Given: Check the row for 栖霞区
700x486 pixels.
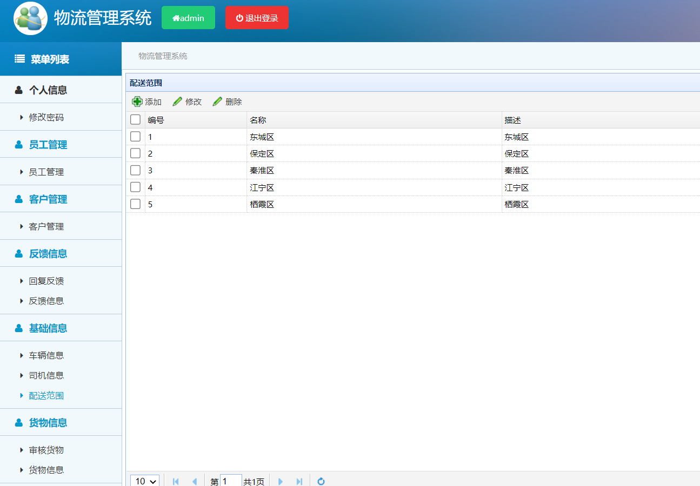Looking at the screenshot, I should (x=135, y=204).
